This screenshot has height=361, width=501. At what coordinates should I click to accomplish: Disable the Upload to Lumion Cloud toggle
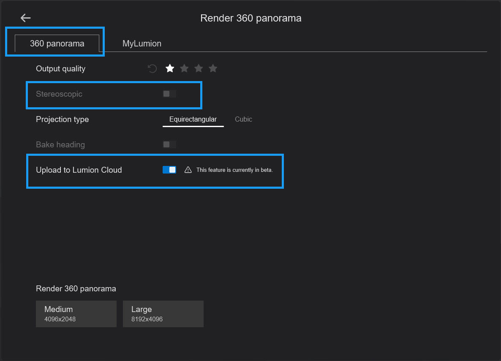click(x=169, y=170)
